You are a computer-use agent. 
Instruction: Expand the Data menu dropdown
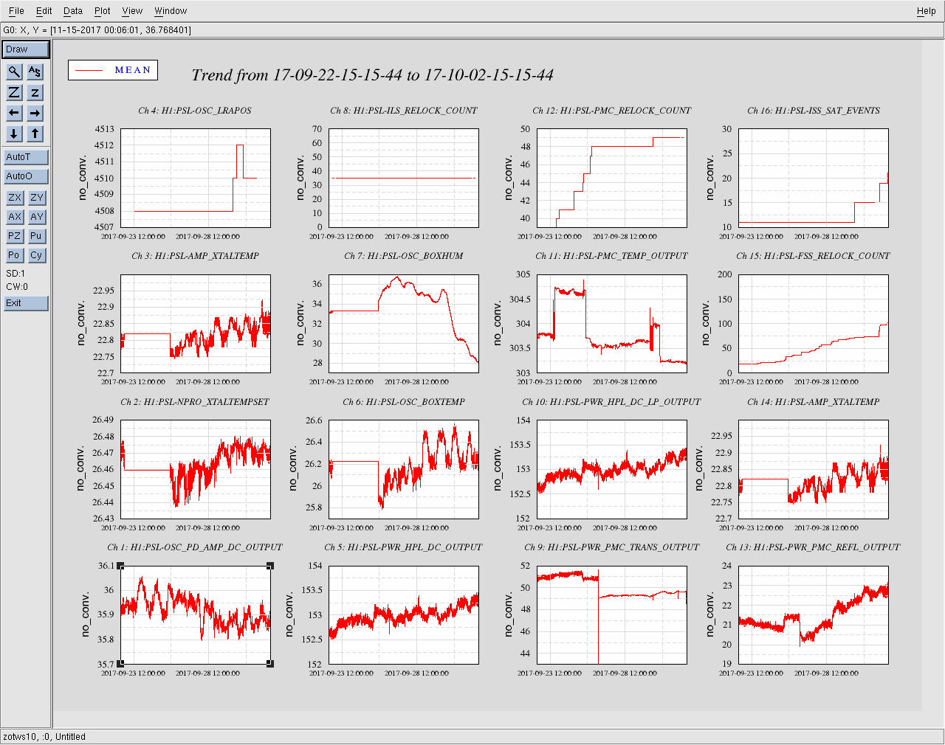click(72, 11)
